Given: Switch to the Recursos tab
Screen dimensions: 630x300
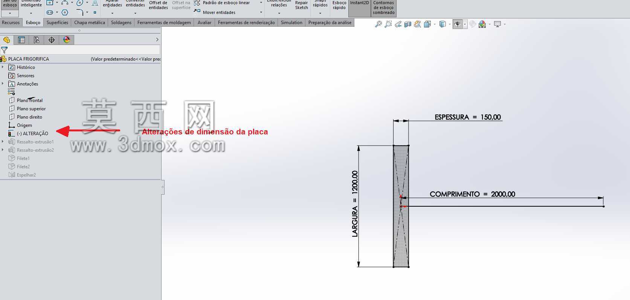Looking at the screenshot, I should point(11,23).
